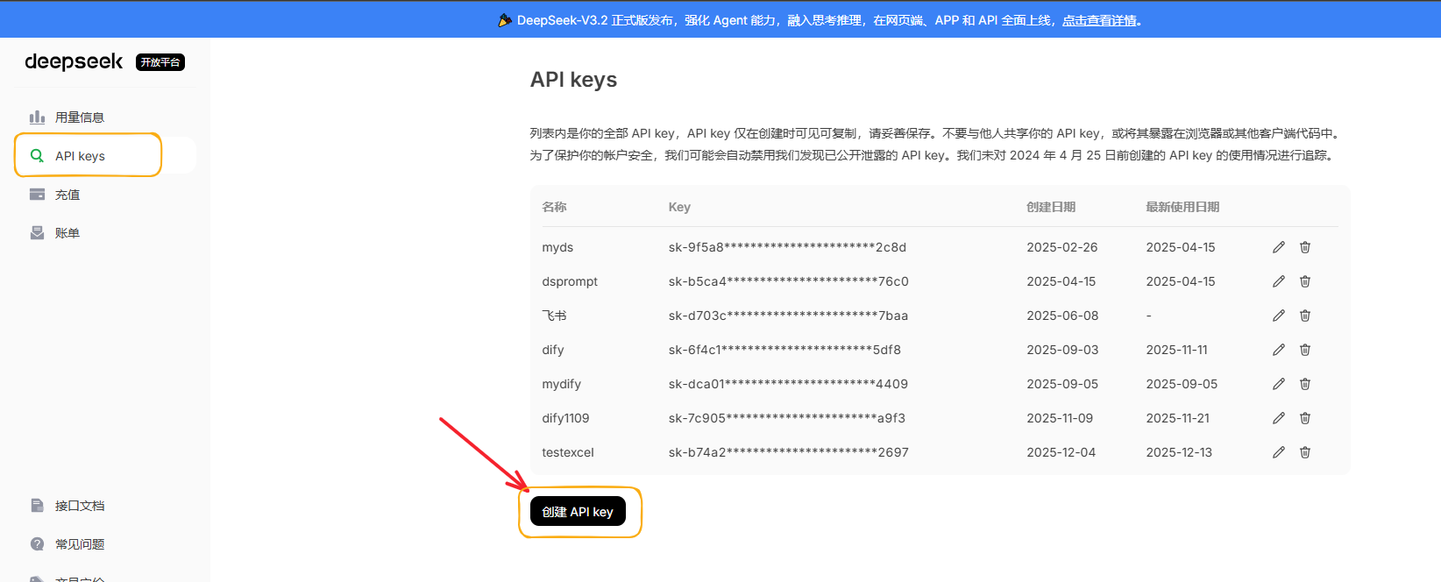Click the 用量信息 bar chart icon
The width and height of the screenshot is (1441, 582).
pos(37,117)
